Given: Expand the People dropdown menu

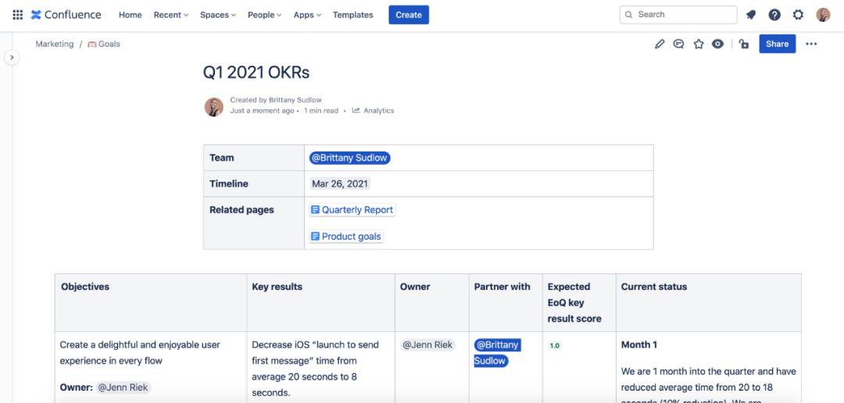Looking at the screenshot, I should pos(265,15).
